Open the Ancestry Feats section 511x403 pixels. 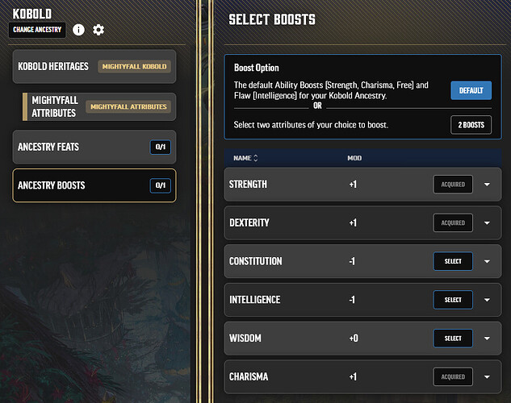94,147
